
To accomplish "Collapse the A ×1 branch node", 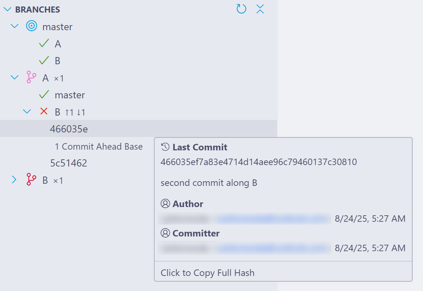I will tap(14, 78).
